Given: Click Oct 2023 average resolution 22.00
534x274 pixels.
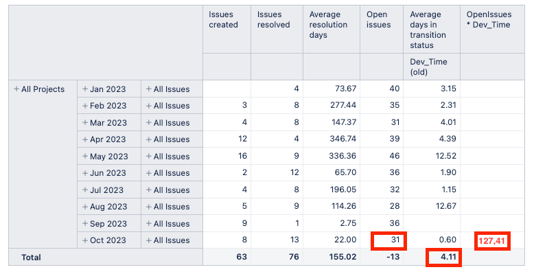Looking at the screenshot, I should [345, 240].
